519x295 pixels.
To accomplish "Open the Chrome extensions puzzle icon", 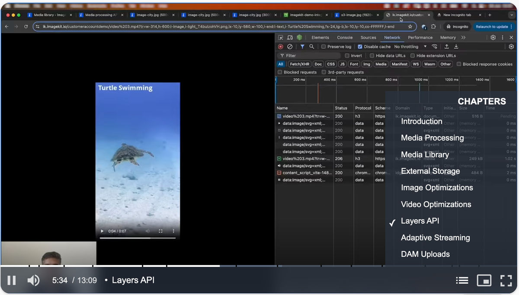I will tap(433, 26).
